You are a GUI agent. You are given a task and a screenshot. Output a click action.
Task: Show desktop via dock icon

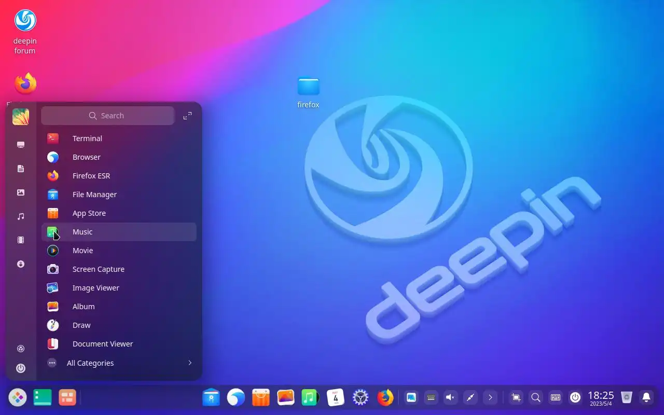click(43, 398)
